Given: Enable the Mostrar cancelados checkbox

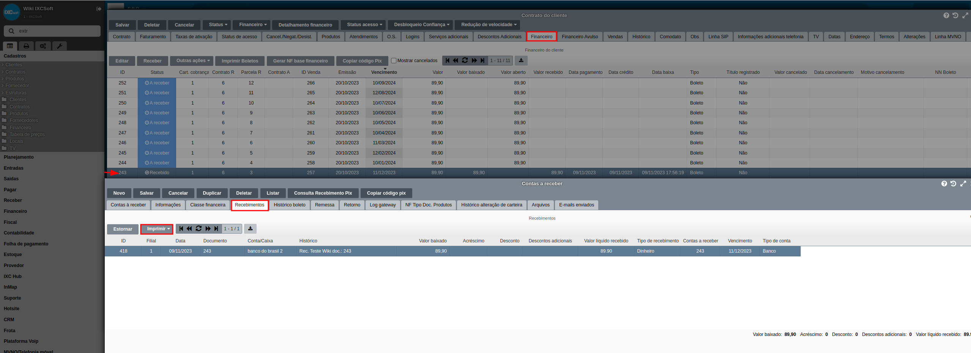Looking at the screenshot, I should [x=394, y=61].
